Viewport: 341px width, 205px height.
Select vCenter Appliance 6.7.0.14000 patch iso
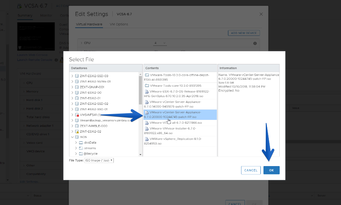180,104
